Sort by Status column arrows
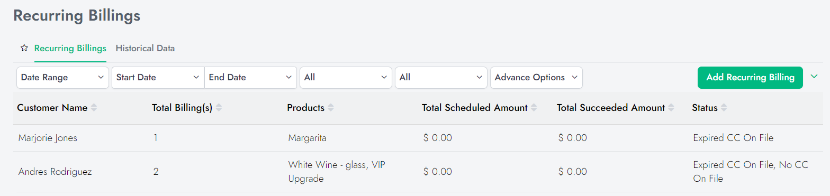 [724, 108]
